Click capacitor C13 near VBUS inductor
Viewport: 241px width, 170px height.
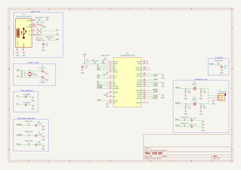(82, 67)
